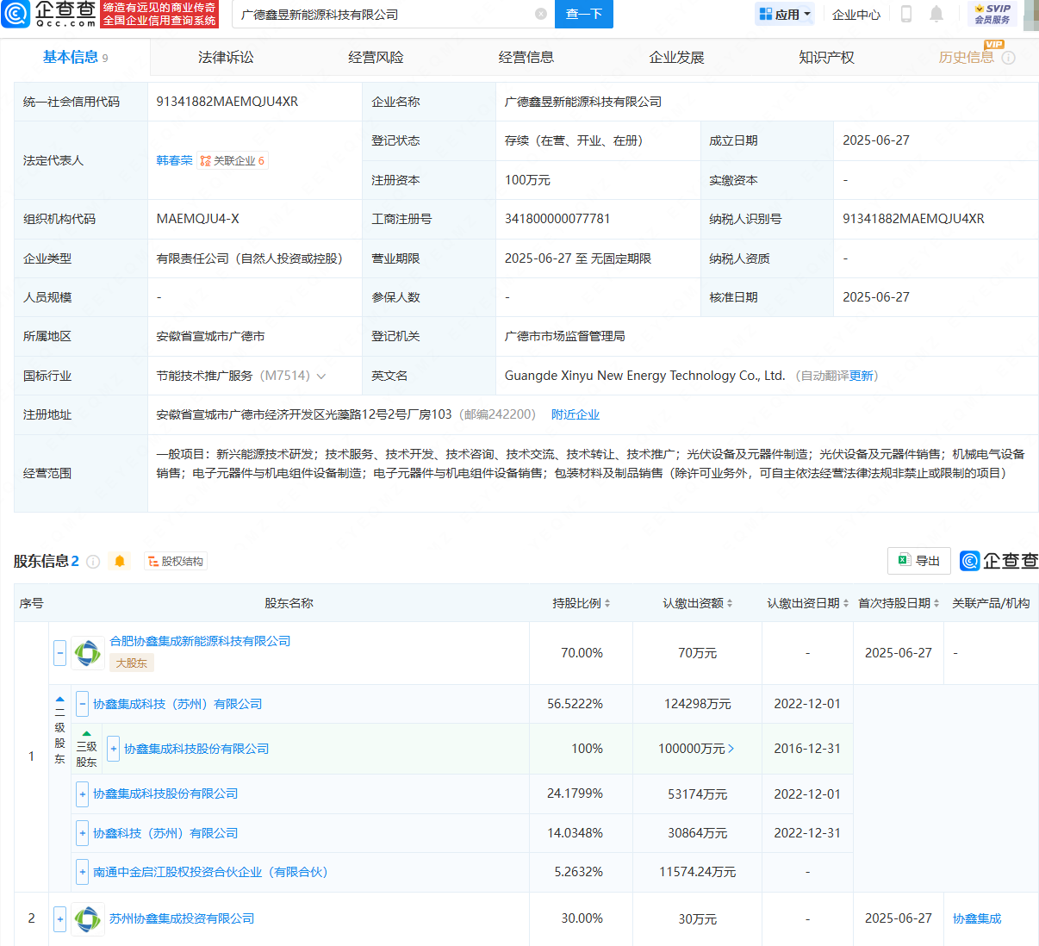Click the 查一下 search button
Viewport: 1039px width, 946px height.
coord(583,15)
